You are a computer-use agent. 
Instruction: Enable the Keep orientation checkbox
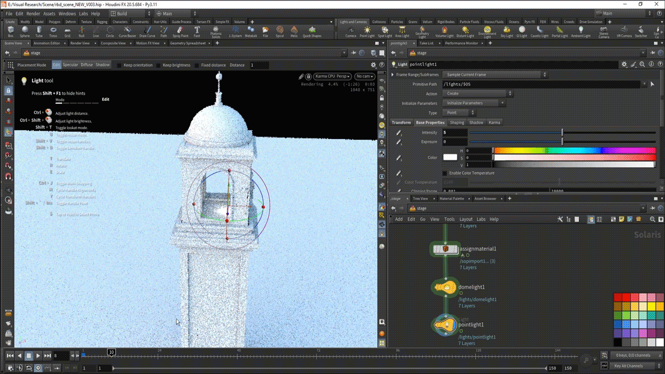tap(120, 65)
